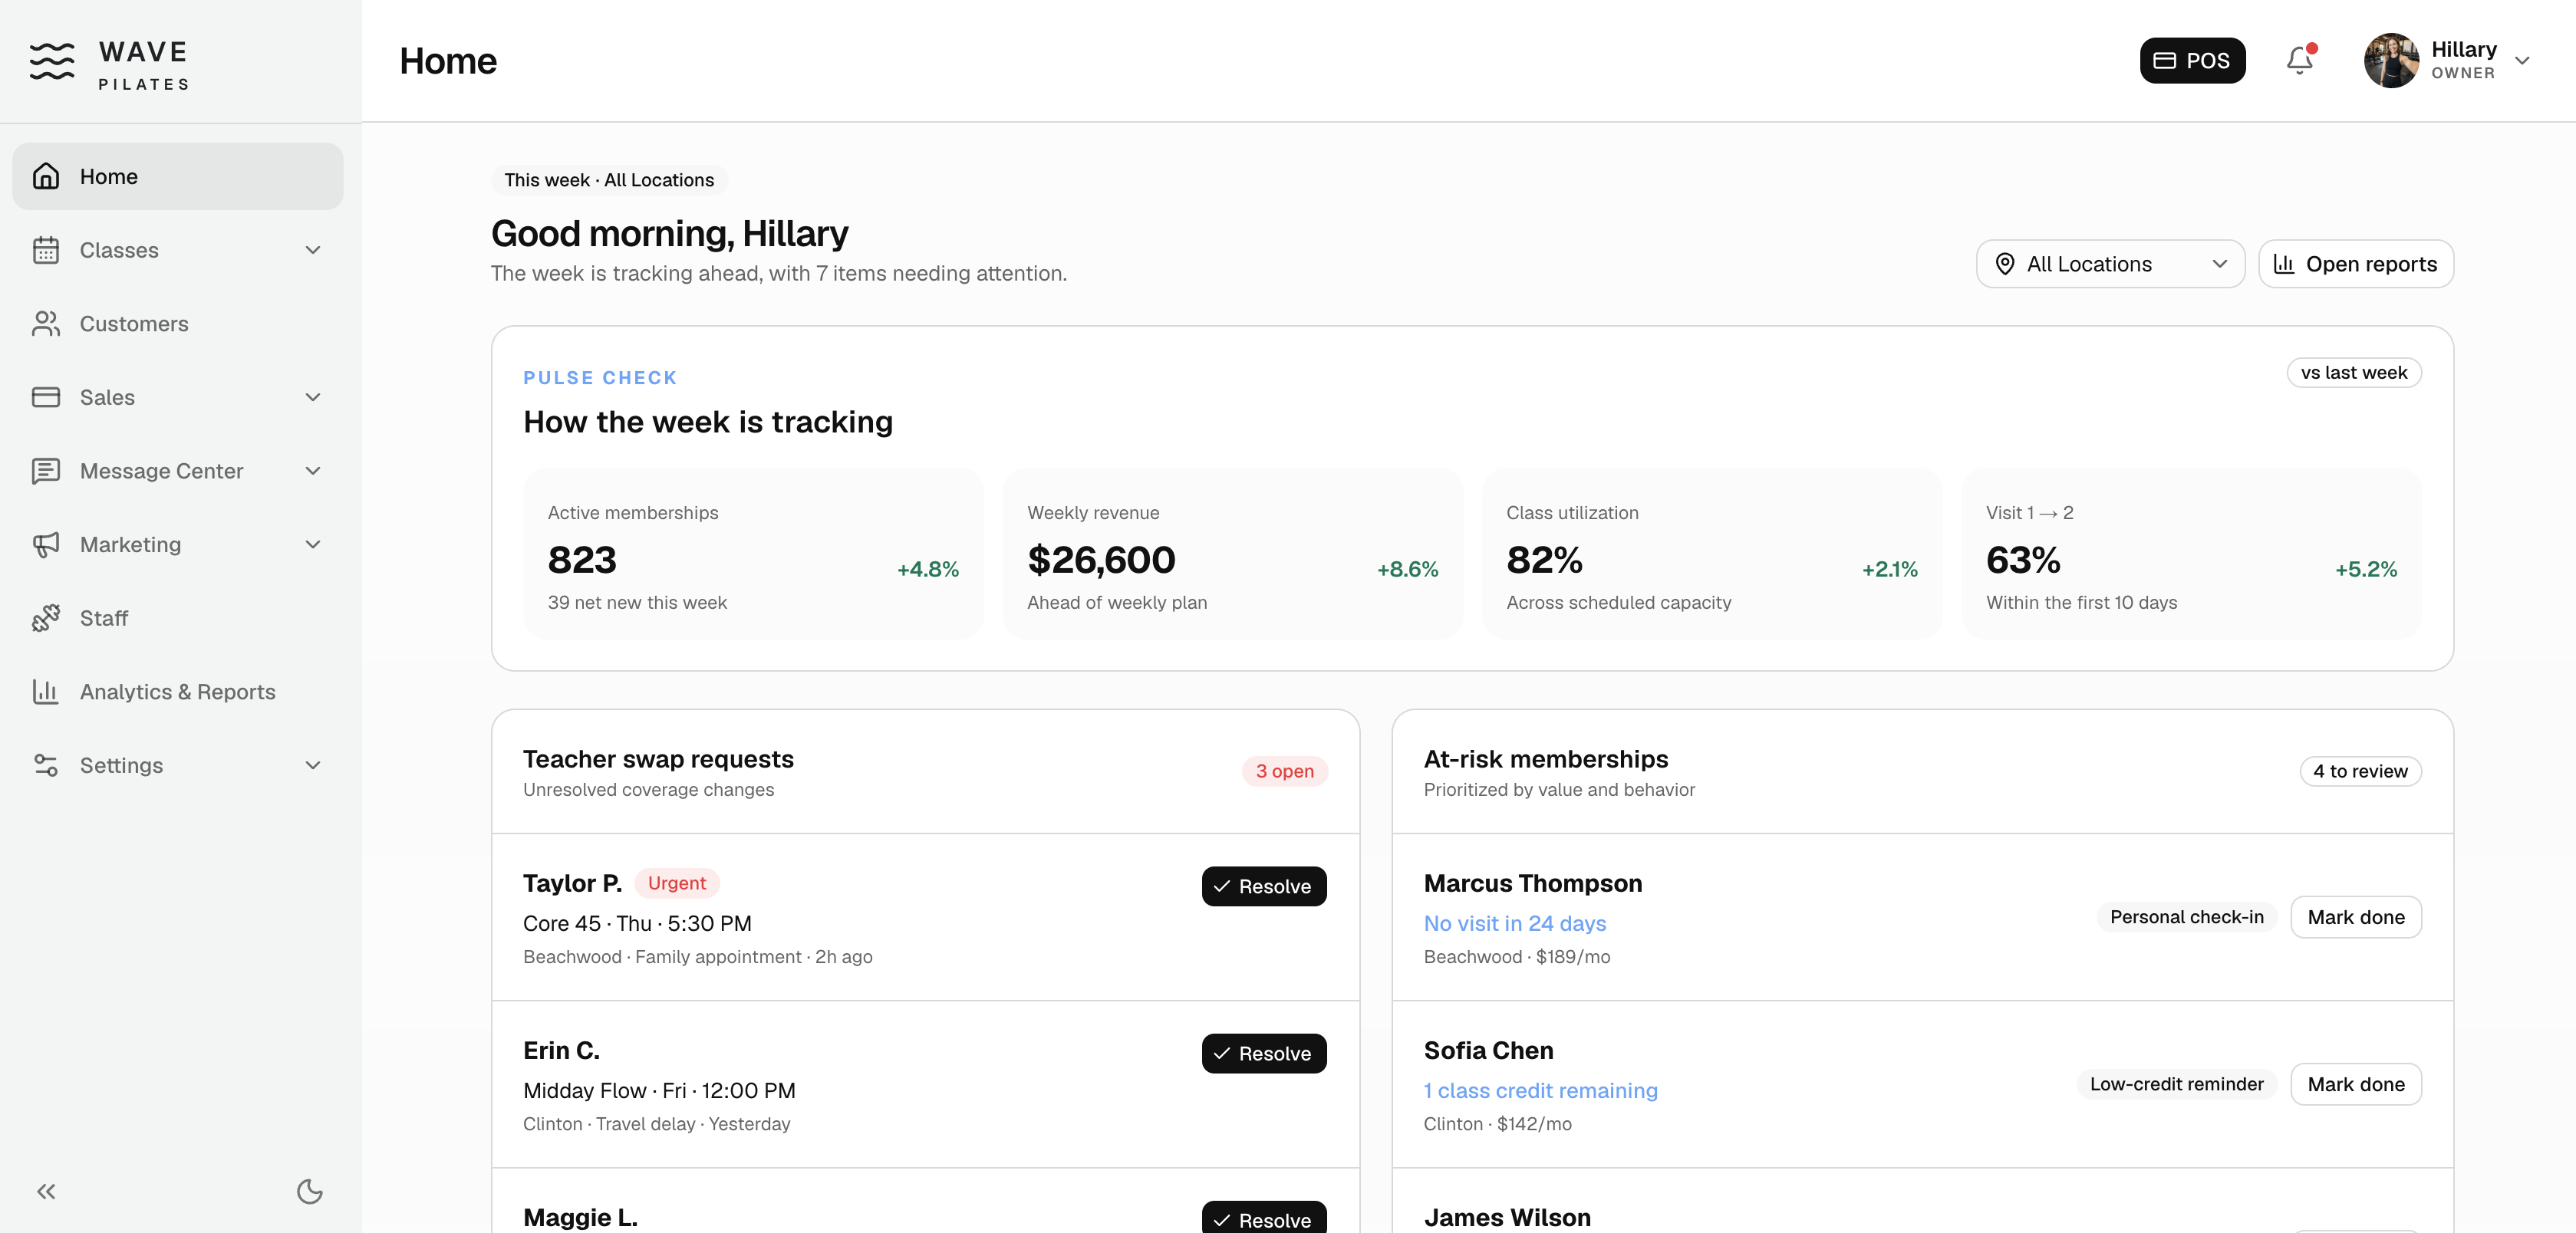The image size is (2576, 1233).
Task: Click the Analytics & Reports chart icon
Action: click(46, 692)
